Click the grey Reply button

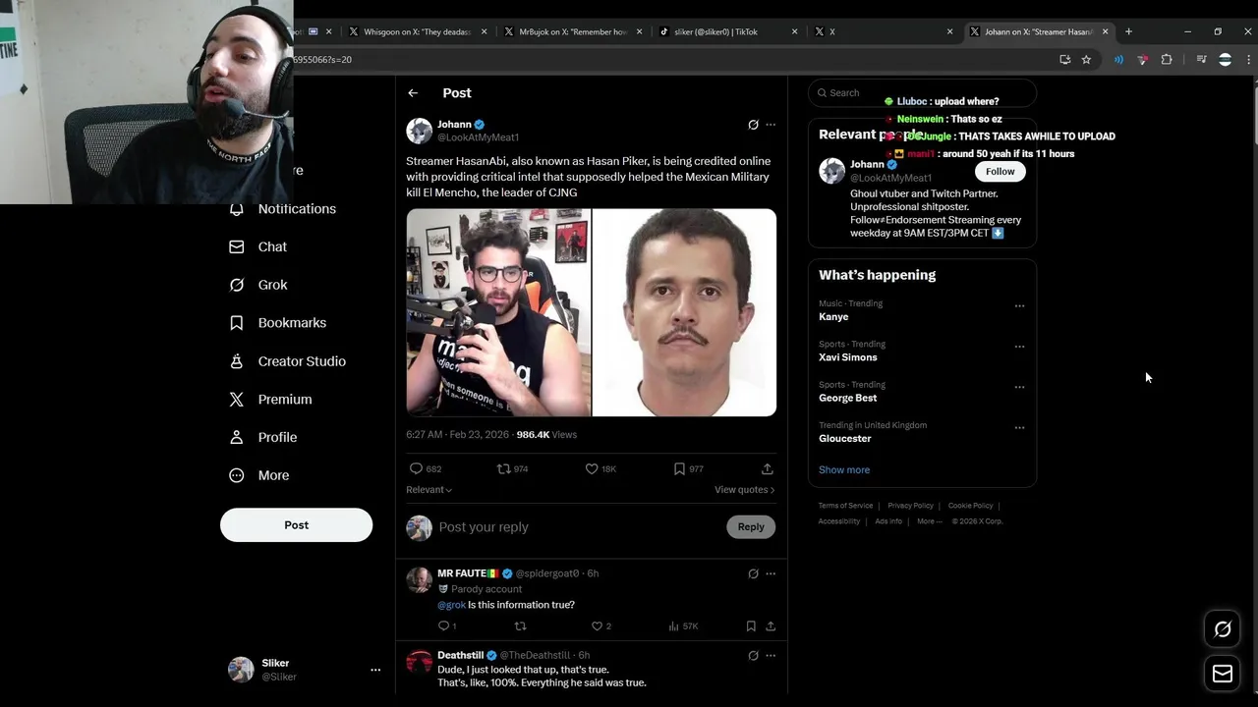pyautogui.click(x=751, y=527)
